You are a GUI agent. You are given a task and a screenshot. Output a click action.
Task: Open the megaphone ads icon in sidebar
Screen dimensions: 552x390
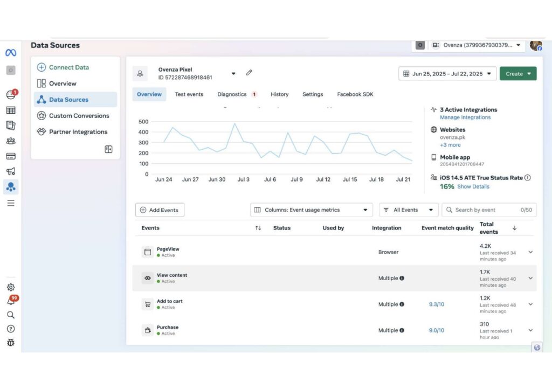pyautogui.click(x=11, y=171)
